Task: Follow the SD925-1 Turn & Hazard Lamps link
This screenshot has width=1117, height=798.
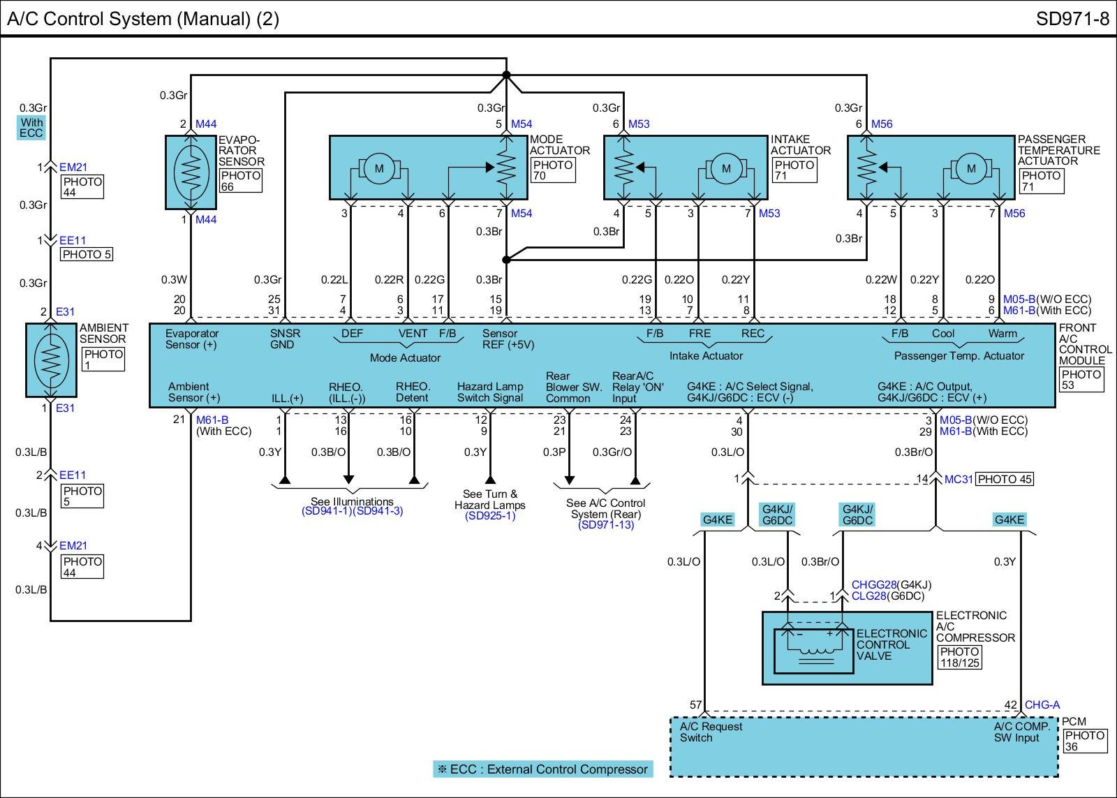Action: (x=490, y=516)
